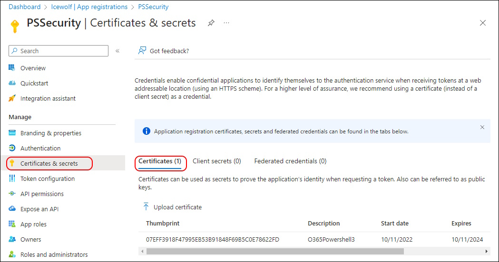
Task: Focus the sidebar Search field
Action: click(x=59, y=51)
